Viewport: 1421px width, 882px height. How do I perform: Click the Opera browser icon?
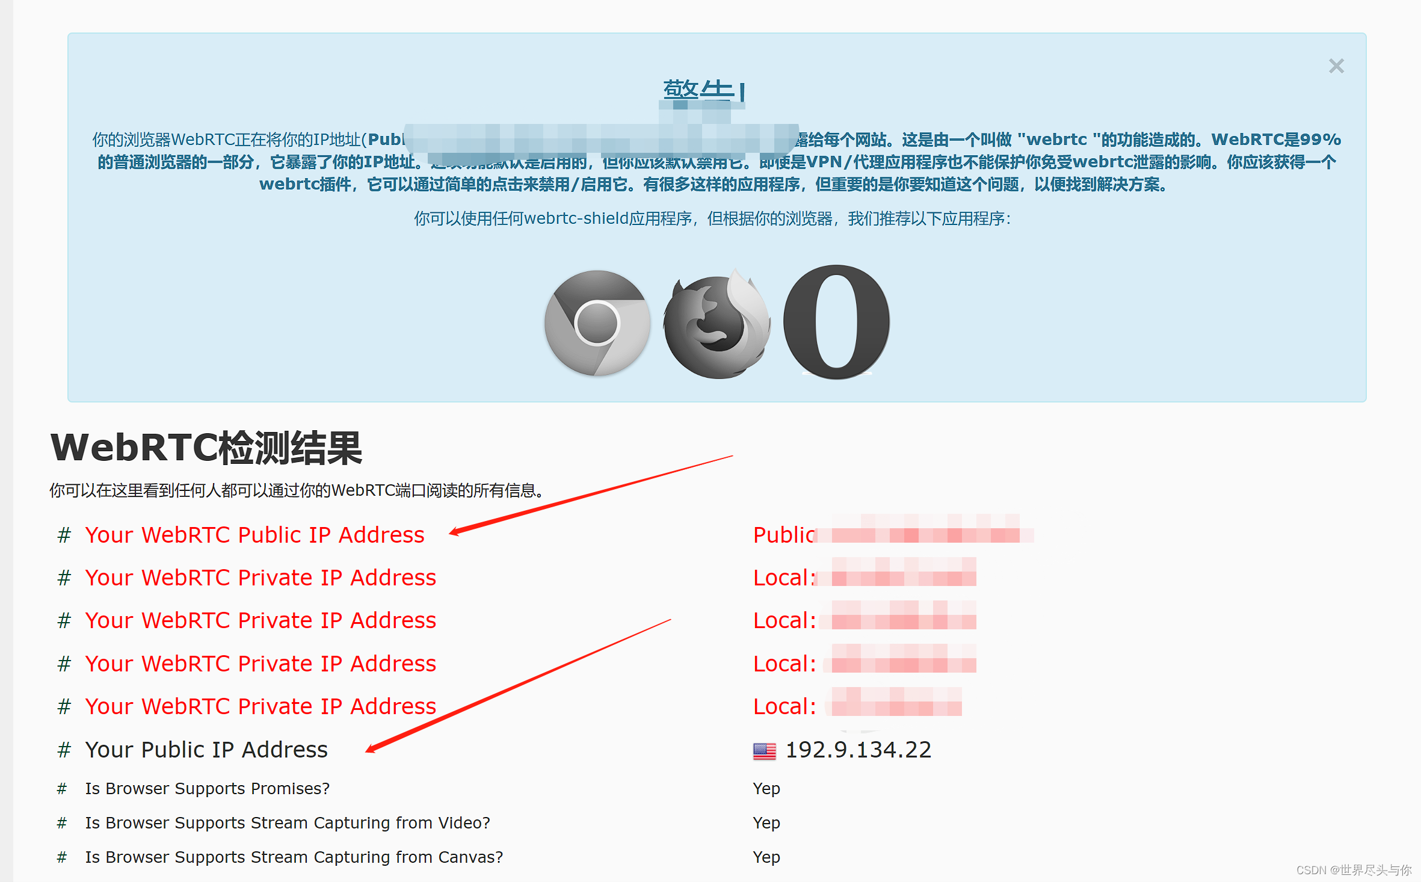(836, 322)
